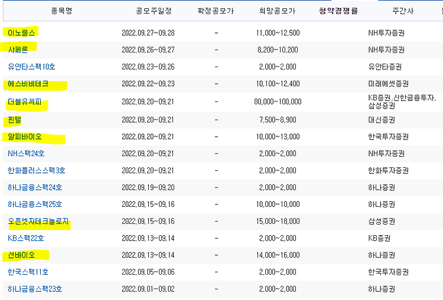Screen dimensions: 443x300
Task: Click underwriter 한화투자증권
Action: [388, 170]
